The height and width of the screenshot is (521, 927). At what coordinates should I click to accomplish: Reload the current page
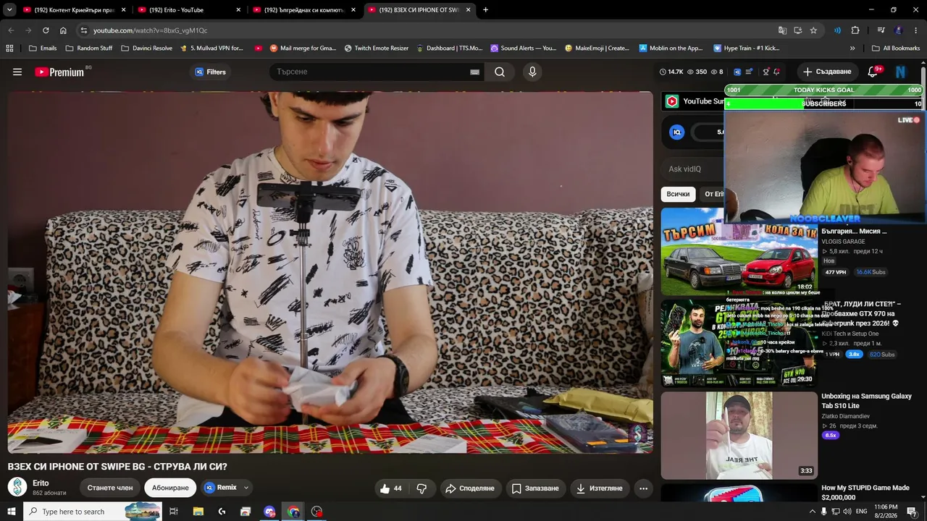coord(46,30)
